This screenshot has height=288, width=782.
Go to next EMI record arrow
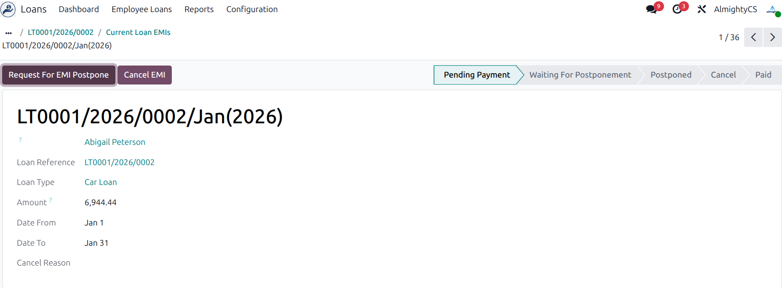pyautogui.click(x=773, y=38)
